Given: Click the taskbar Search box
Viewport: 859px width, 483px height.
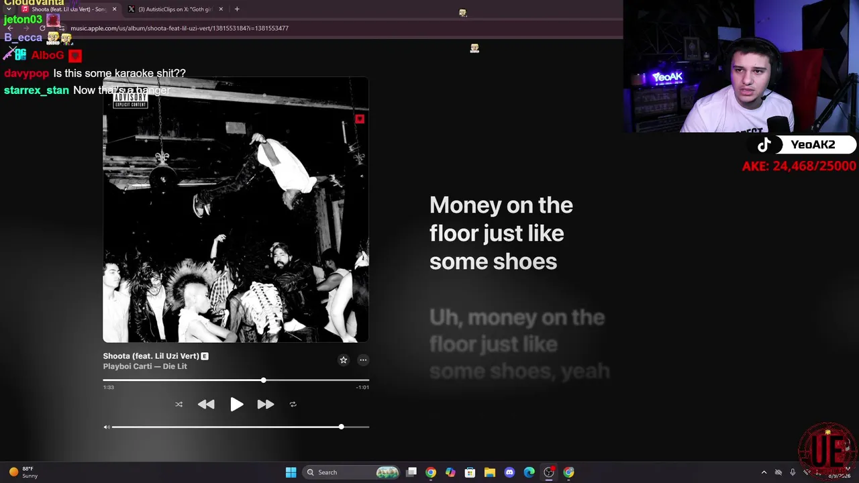Looking at the screenshot, I should 352,472.
